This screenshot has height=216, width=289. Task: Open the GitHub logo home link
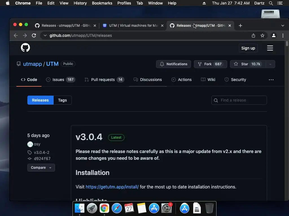[x=25, y=48]
